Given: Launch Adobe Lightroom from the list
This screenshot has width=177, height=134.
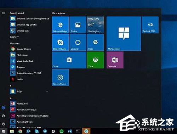Looking at the screenshot, I should coord(29,122).
